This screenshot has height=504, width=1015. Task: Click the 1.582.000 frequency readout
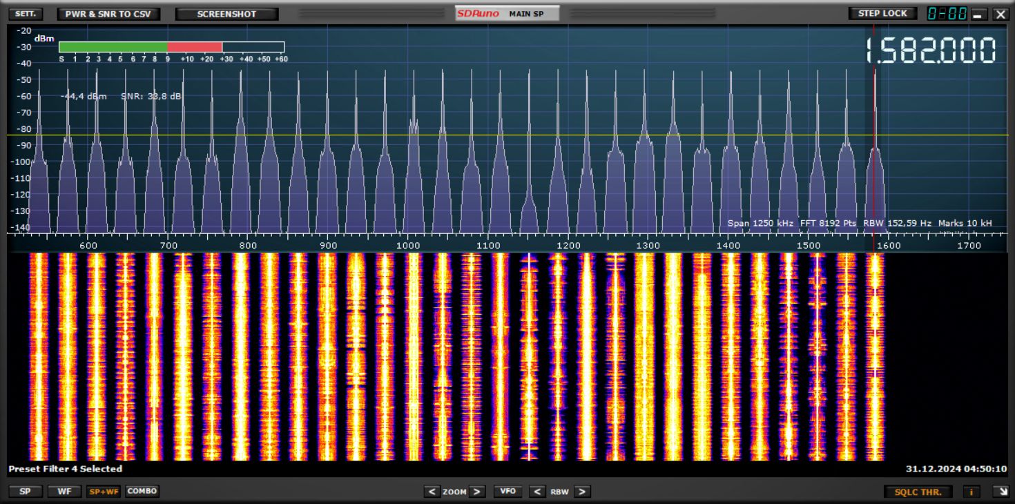(x=930, y=51)
